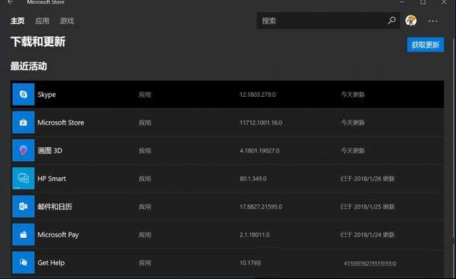The height and width of the screenshot is (279, 456).
Task: Click 应用 type label in Skype row
Action: 145,95
